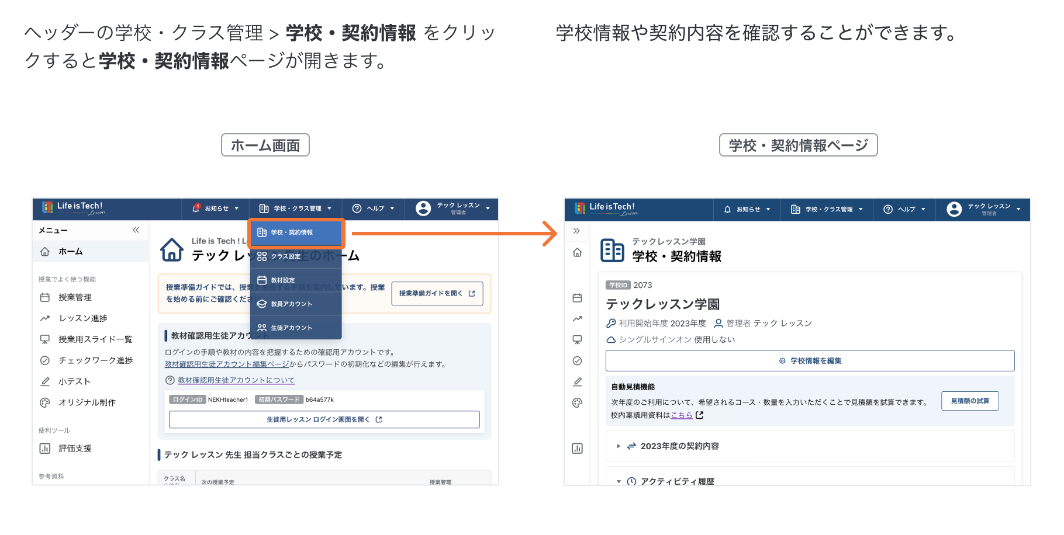Open the お知らせ dropdown with notification badge
This screenshot has width=1064, height=535.
coord(215,209)
